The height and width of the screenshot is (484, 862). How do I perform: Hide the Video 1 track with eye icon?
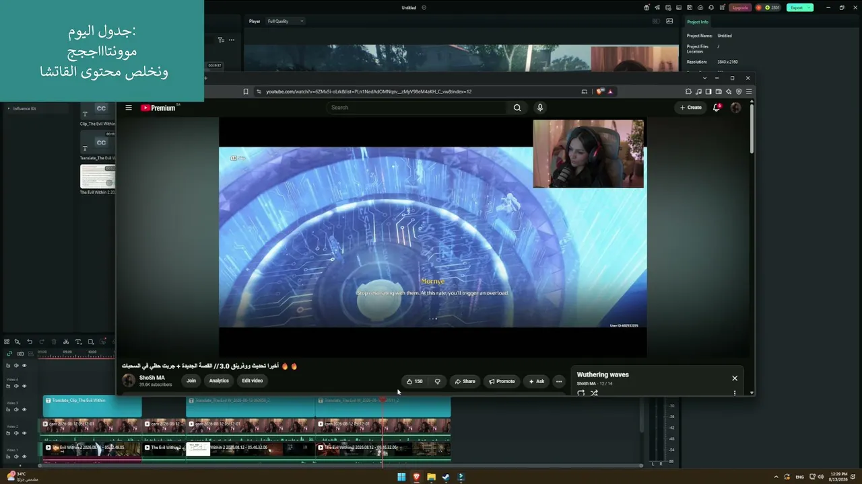coord(24,456)
